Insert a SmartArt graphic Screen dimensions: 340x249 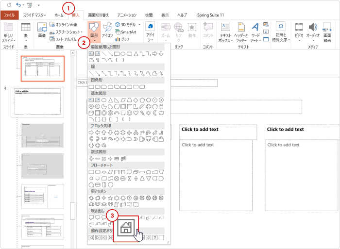[126, 32]
